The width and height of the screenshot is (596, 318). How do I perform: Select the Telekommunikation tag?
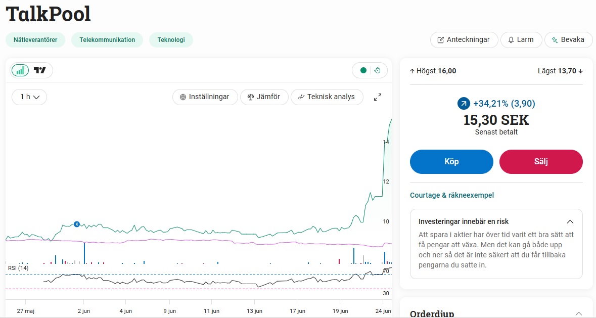click(107, 40)
